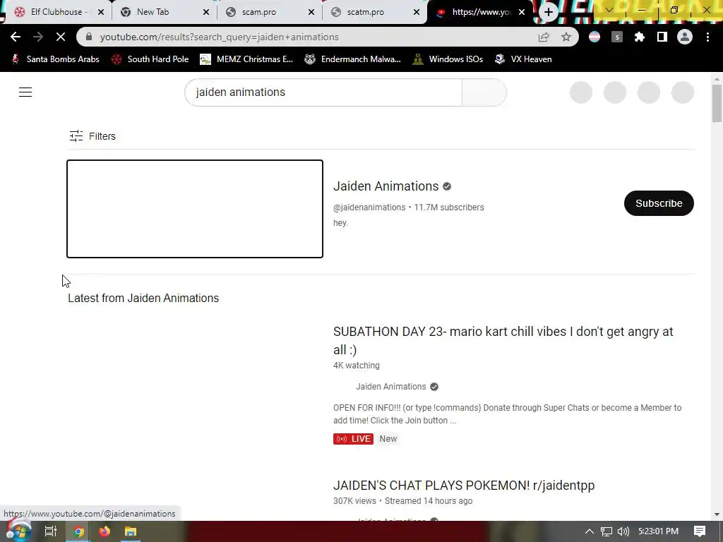
Task: Open the South Hard Pole bookmark
Action: [150, 59]
